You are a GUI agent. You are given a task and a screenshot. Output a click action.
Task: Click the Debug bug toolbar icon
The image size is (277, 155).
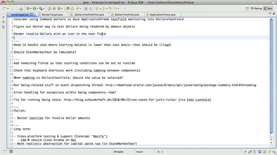(28, 9)
